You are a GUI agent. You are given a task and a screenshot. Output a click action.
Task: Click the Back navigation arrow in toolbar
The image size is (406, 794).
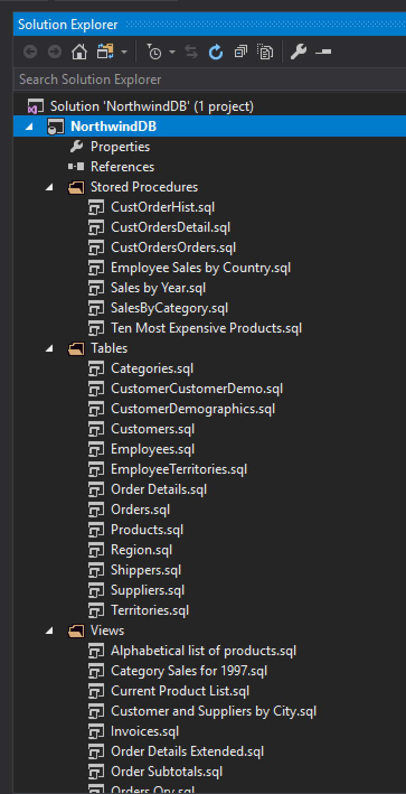pos(30,52)
